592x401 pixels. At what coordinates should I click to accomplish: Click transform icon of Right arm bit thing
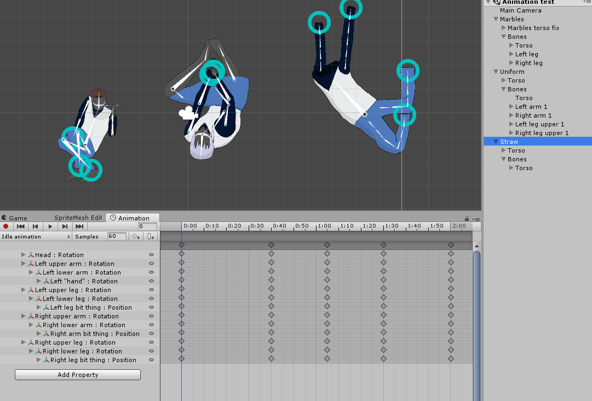(x=46, y=334)
